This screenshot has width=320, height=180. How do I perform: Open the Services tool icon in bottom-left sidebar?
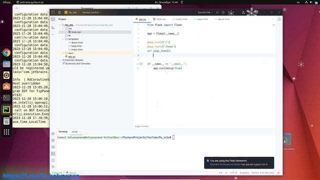coord(53,147)
